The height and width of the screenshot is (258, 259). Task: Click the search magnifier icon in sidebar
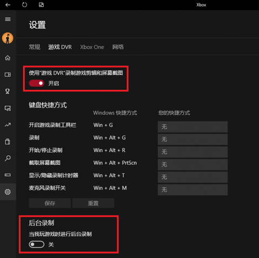(8, 158)
